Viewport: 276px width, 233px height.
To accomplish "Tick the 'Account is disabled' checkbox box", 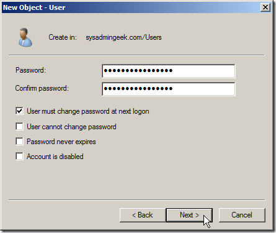I will click(19, 157).
